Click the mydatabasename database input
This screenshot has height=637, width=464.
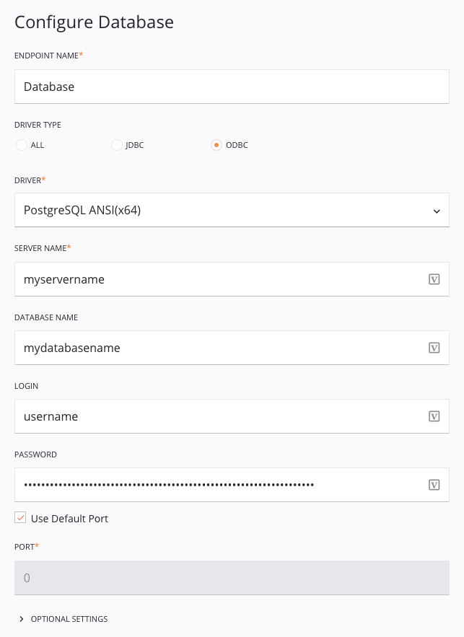(216, 348)
